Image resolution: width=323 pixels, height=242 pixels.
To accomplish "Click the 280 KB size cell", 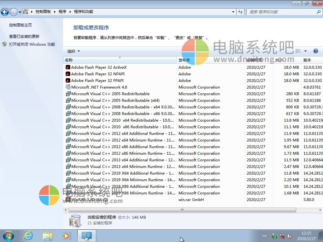I will pyautogui.click(x=292, y=94).
